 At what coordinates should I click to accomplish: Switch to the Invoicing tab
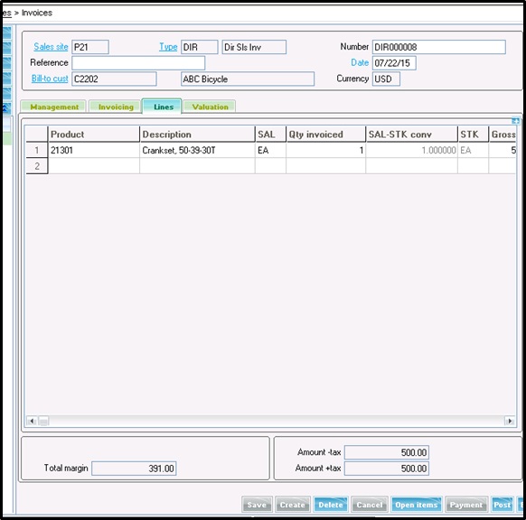tap(116, 107)
